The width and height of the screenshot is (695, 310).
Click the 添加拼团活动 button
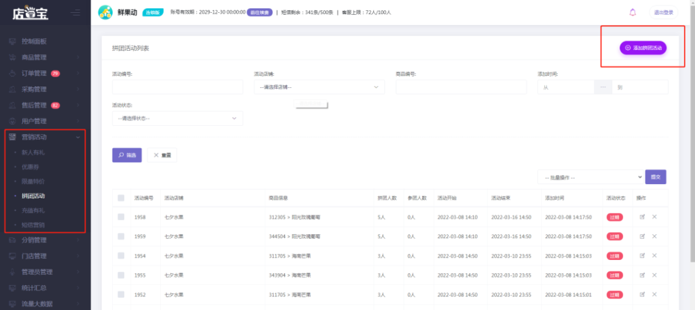[643, 48]
